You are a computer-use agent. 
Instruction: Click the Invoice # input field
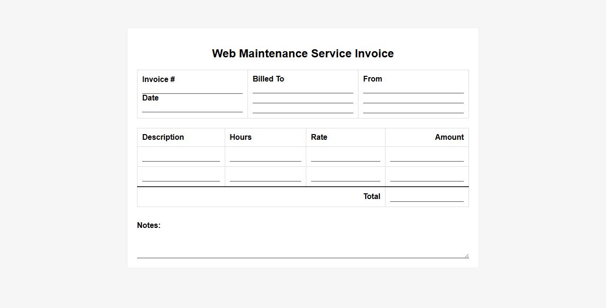pyautogui.click(x=192, y=89)
